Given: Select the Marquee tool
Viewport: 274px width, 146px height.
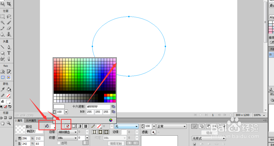Looking at the screenshot, I should (2, 17).
